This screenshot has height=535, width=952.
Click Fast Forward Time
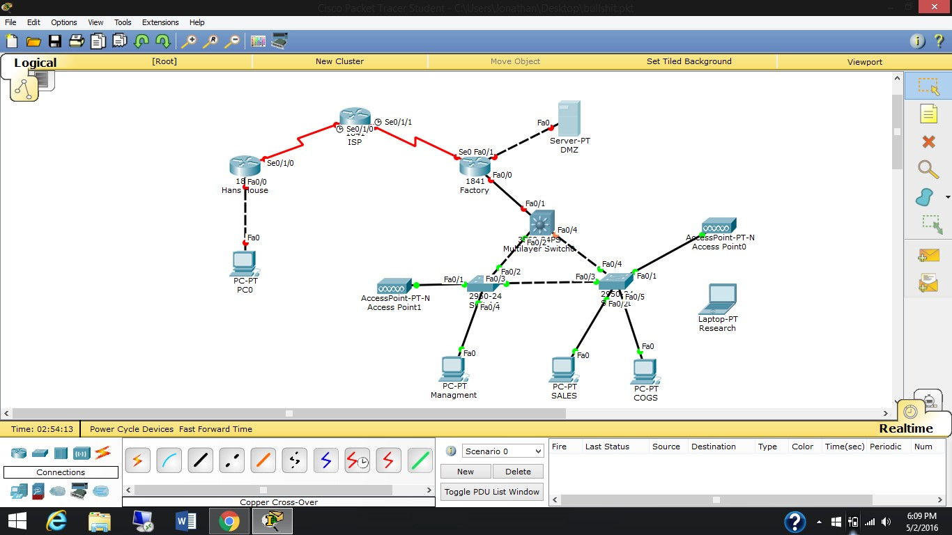coord(215,429)
